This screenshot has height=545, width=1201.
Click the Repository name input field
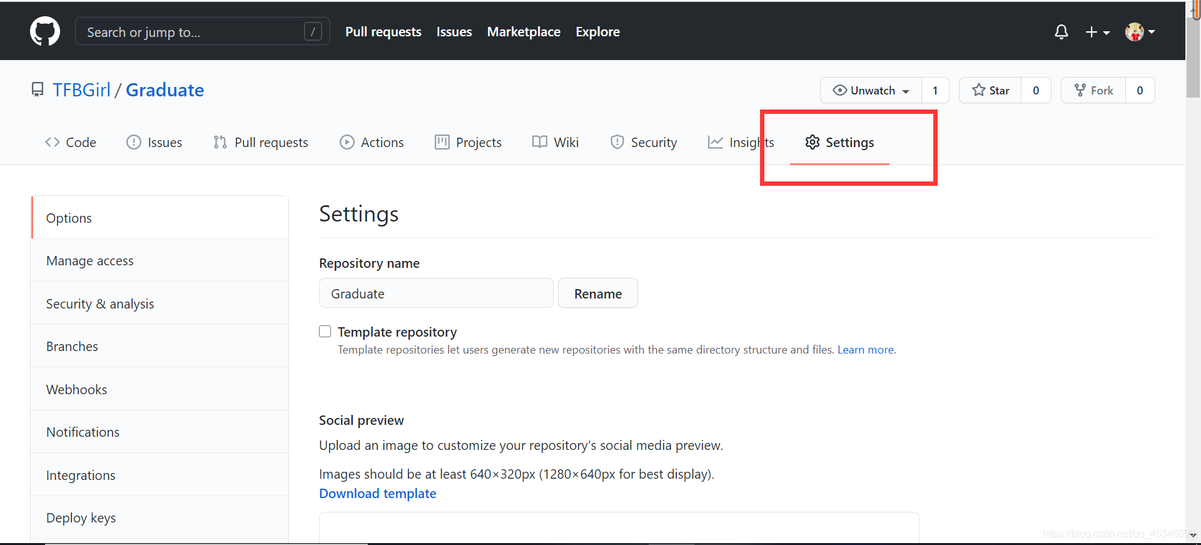tap(436, 293)
